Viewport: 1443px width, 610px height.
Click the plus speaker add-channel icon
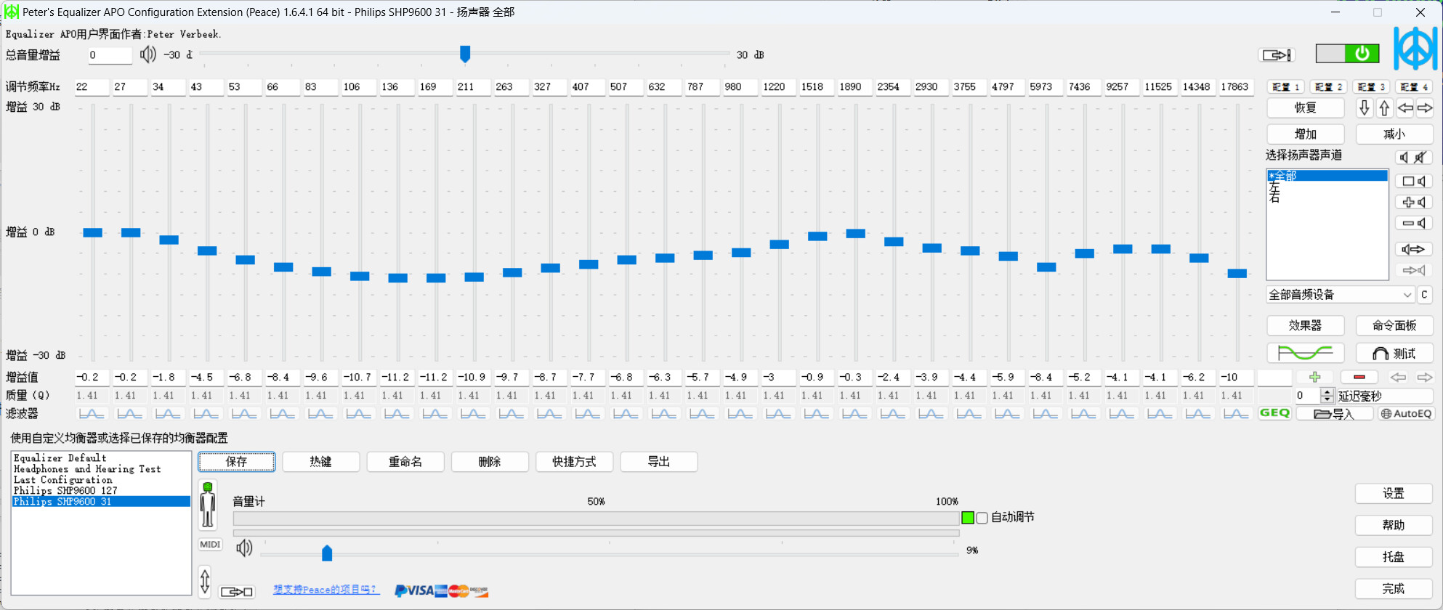point(1414,202)
